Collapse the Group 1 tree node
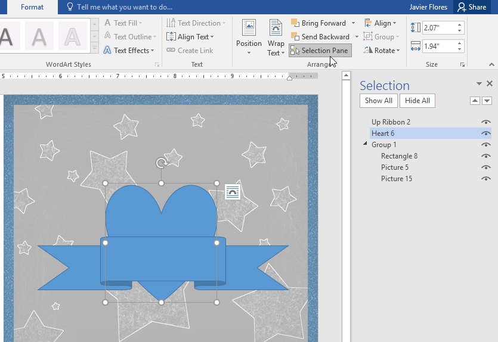This screenshot has width=498, height=342. [x=366, y=145]
